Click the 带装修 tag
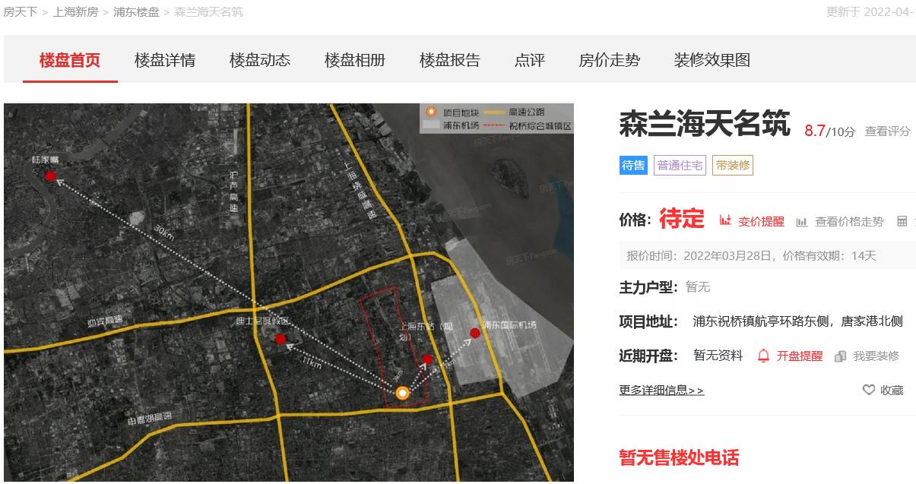This screenshot has width=916, height=484. click(733, 166)
